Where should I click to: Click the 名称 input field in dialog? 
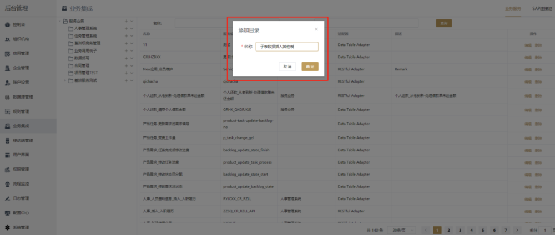(x=287, y=47)
